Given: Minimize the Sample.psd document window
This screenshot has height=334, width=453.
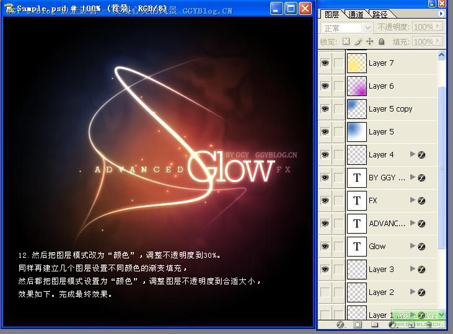Looking at the screenshot, I should [x=276, y=9].
